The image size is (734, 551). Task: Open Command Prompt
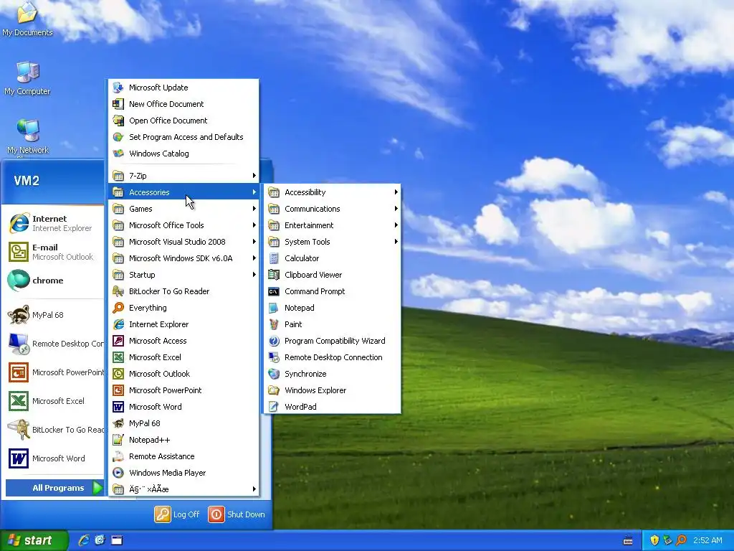tap(332, 291)
